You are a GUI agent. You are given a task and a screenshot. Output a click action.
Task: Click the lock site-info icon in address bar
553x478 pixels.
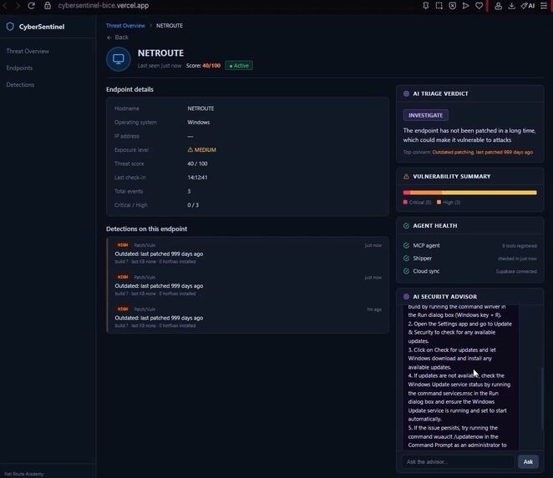pos(48,6)
